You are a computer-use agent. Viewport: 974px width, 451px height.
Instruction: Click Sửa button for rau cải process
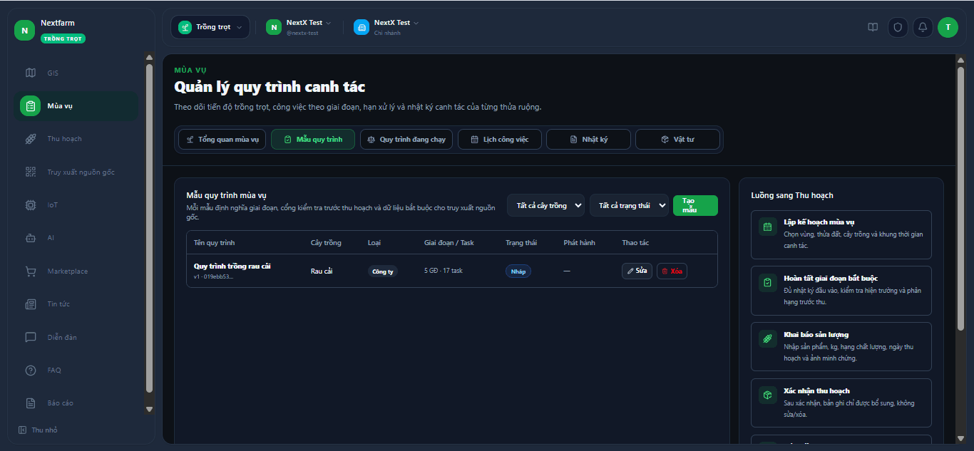point(637,271)
